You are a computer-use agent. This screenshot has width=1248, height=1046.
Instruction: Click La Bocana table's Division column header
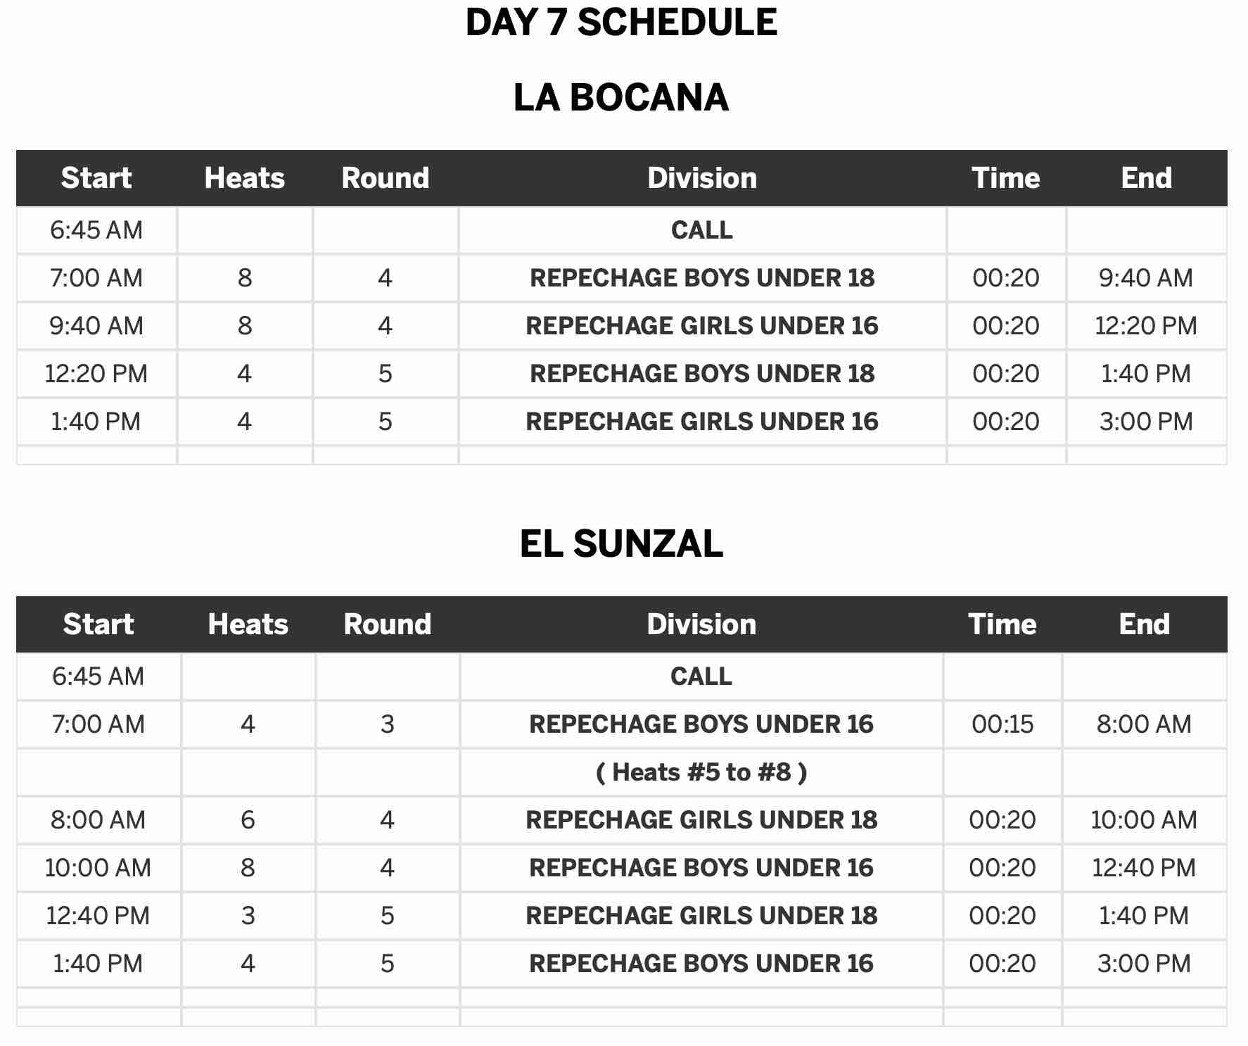[702, 178]
